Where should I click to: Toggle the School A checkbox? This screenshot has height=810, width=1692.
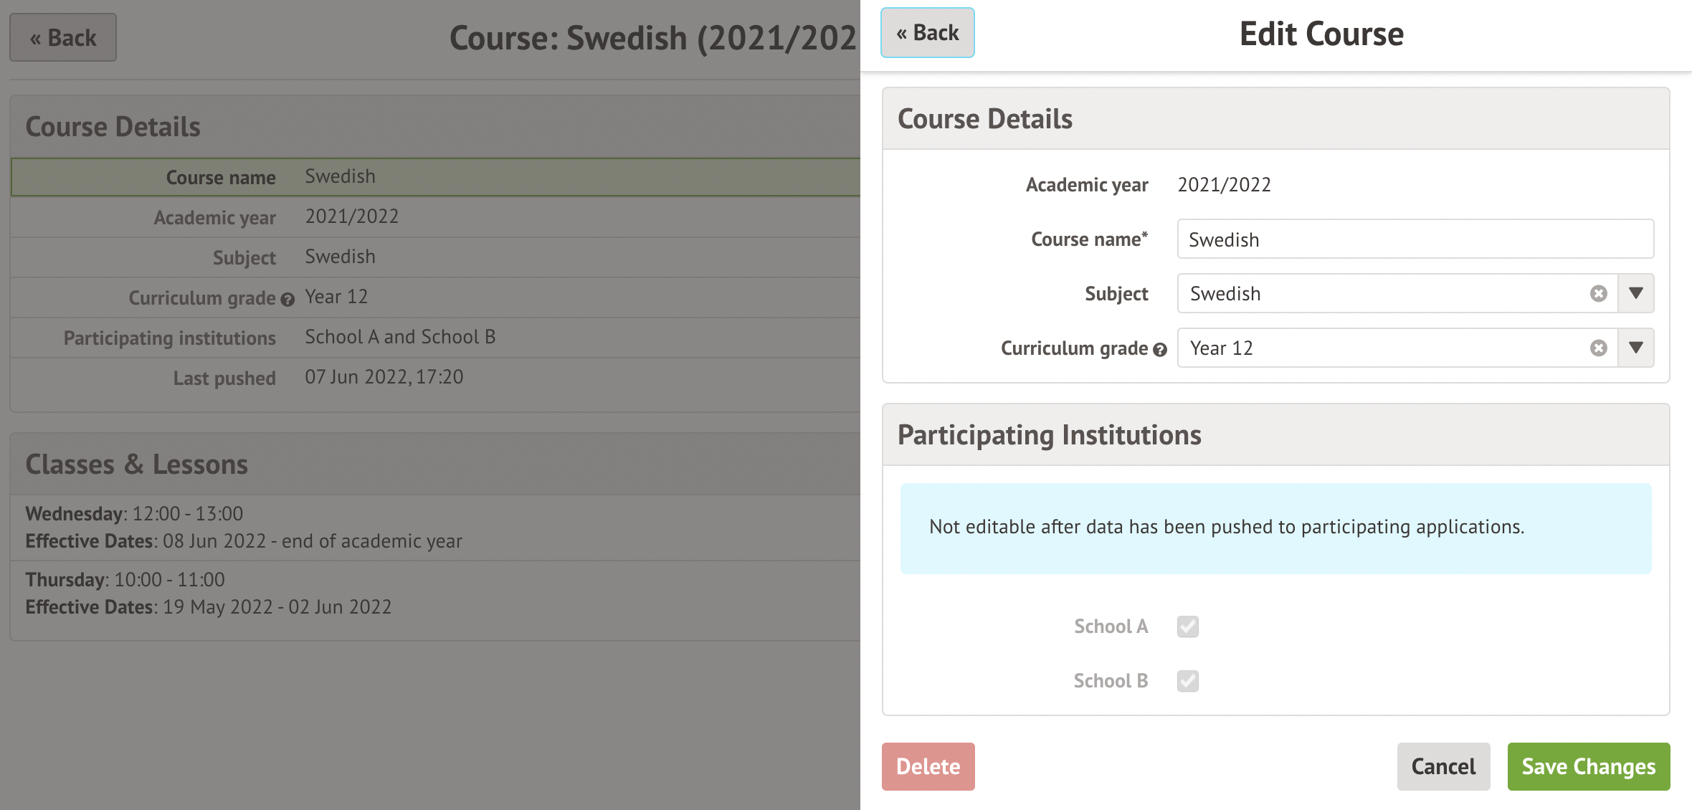tap(1187, 626)
